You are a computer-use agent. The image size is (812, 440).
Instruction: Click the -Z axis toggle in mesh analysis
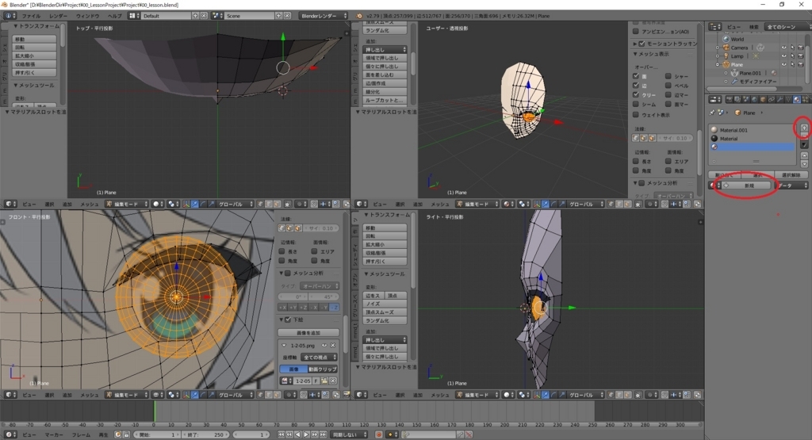coord(334,308)
